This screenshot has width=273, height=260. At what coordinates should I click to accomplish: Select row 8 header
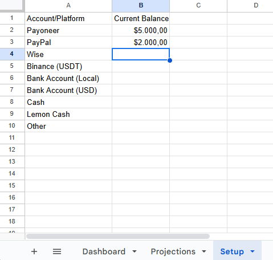click(x=12, y=102)
